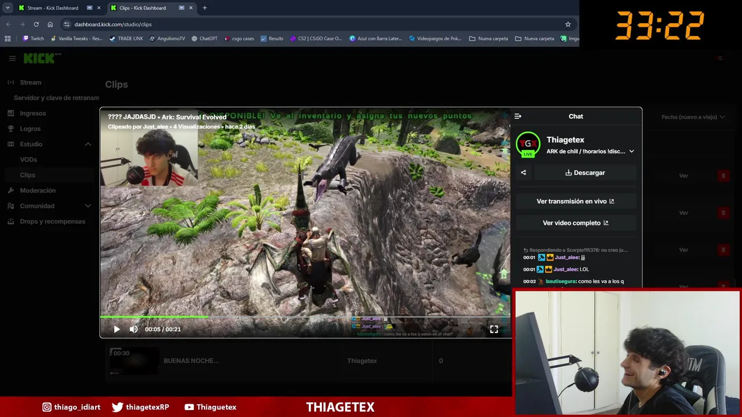Image resolution: width=742 pixels, height=417 pixels.
Task: Open the Thiagetex channel name link
Action: (x=565, y=140)
